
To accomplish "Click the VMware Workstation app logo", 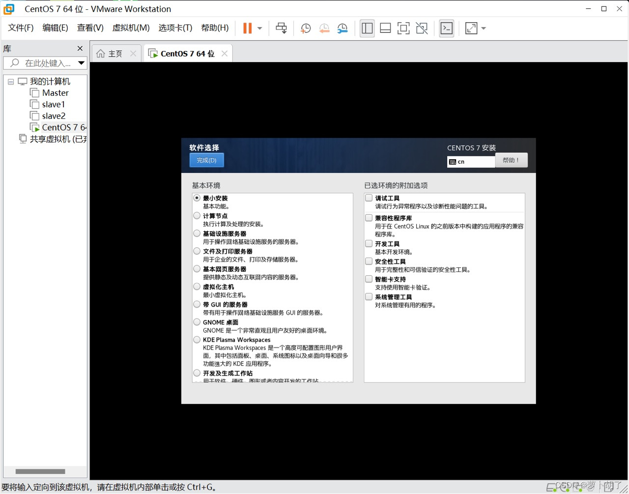I will (9, 9).
